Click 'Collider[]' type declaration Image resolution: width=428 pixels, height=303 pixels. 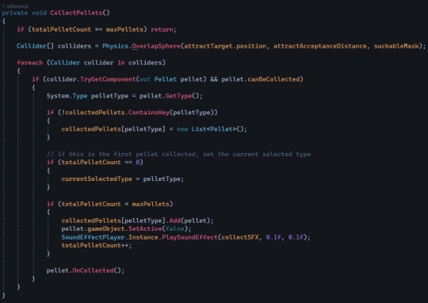(35, 46)
